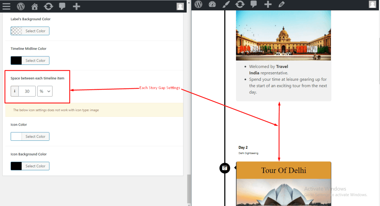Click the updates icon in right admin bar

click(240, 4)
